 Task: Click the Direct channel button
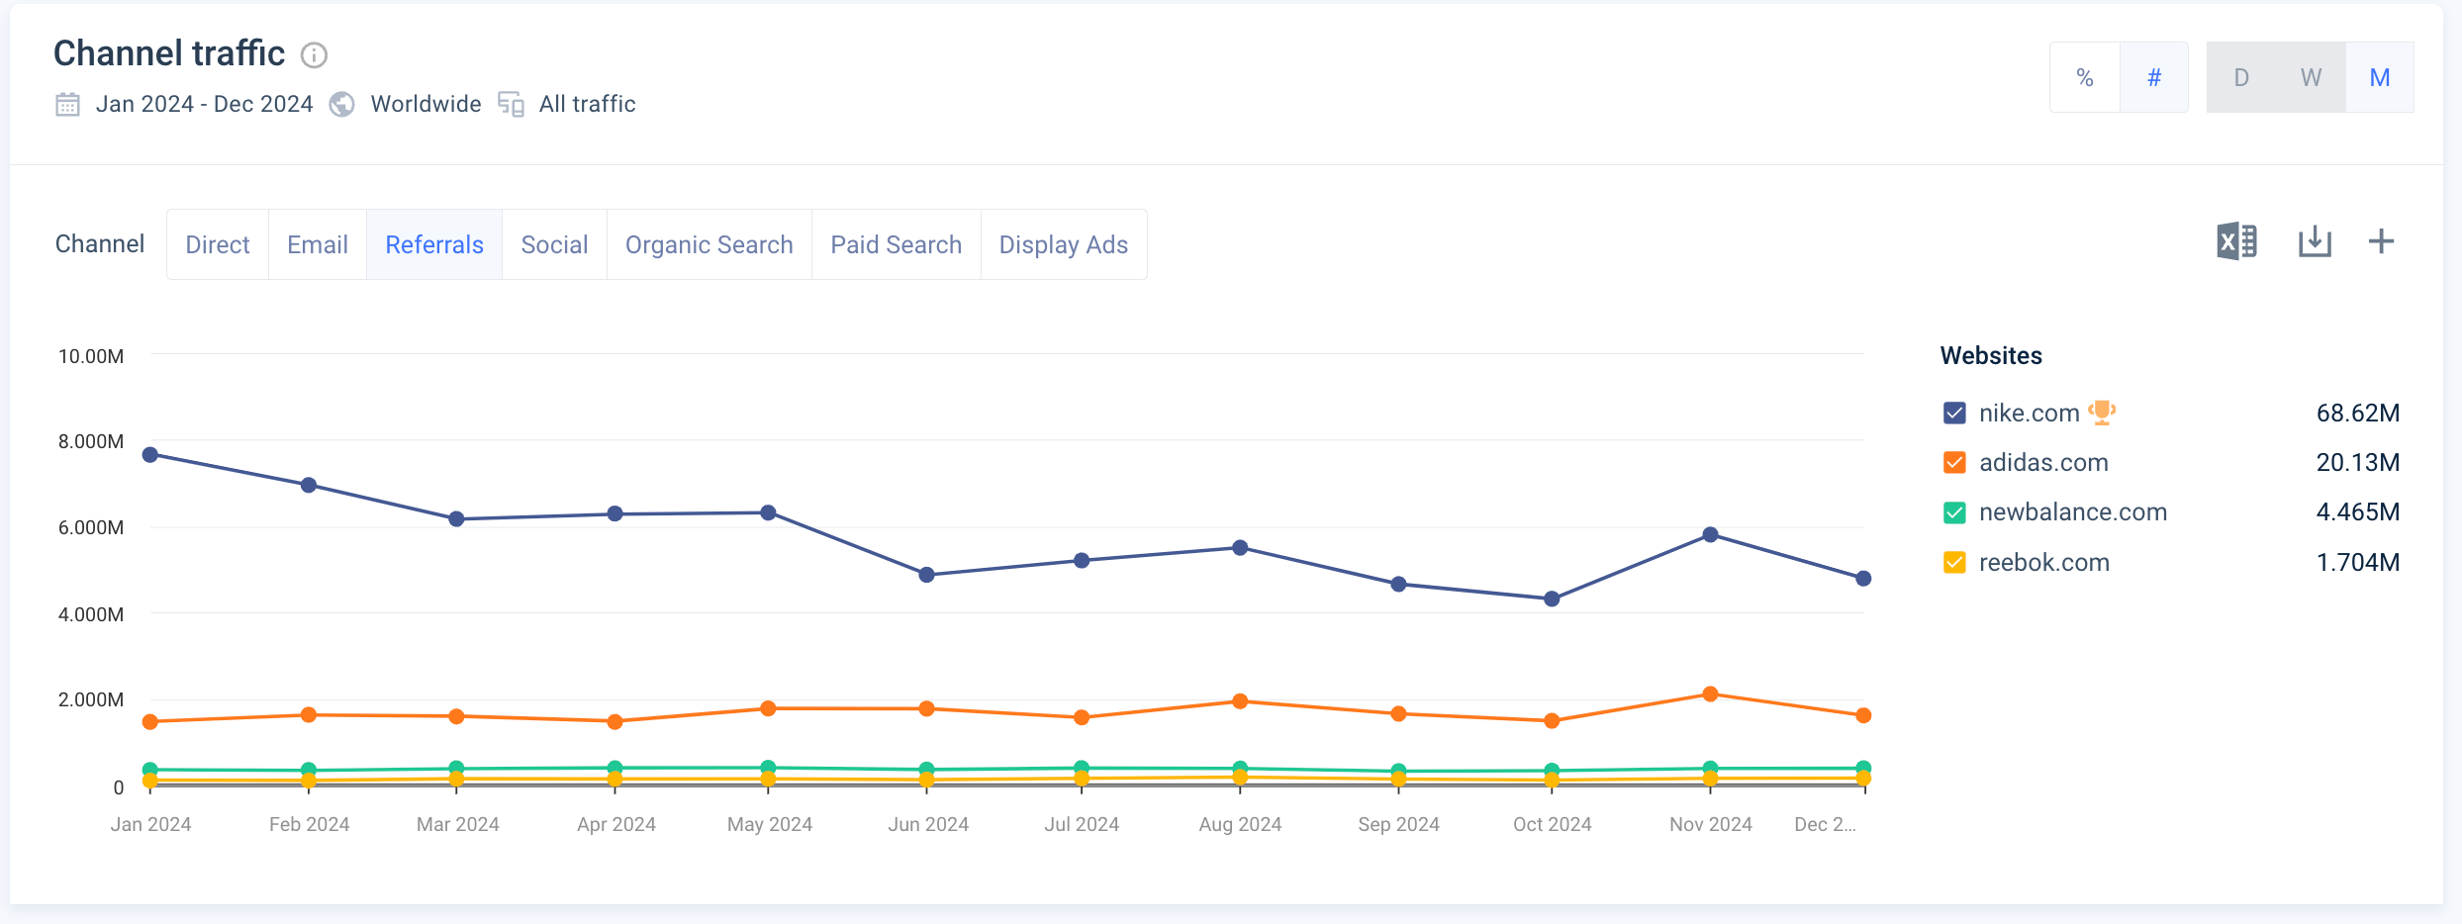click(217, 244)
